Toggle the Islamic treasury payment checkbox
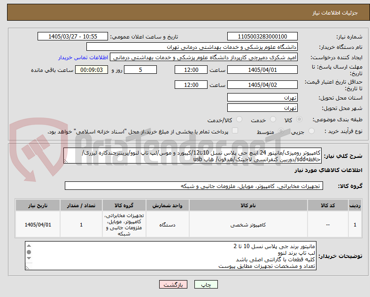 click(235, 131)
